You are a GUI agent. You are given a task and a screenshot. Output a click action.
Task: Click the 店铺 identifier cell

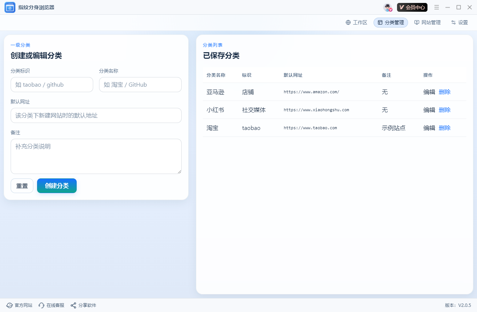(248, 92)
